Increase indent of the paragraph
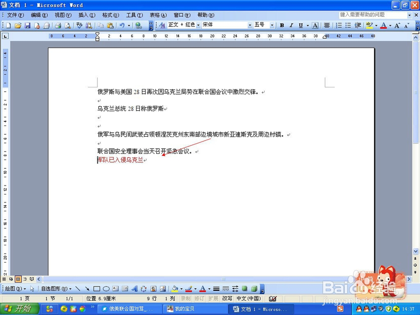The height and width of the screenshot is (315, 420). (357, 25)
